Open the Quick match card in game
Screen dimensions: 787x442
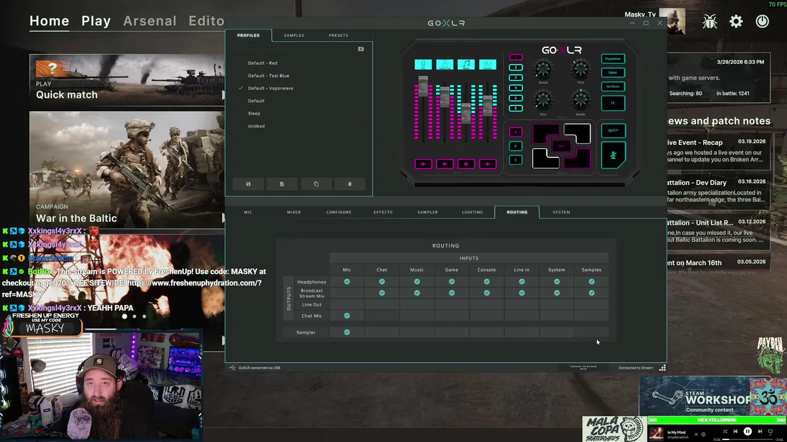[127, 80]
